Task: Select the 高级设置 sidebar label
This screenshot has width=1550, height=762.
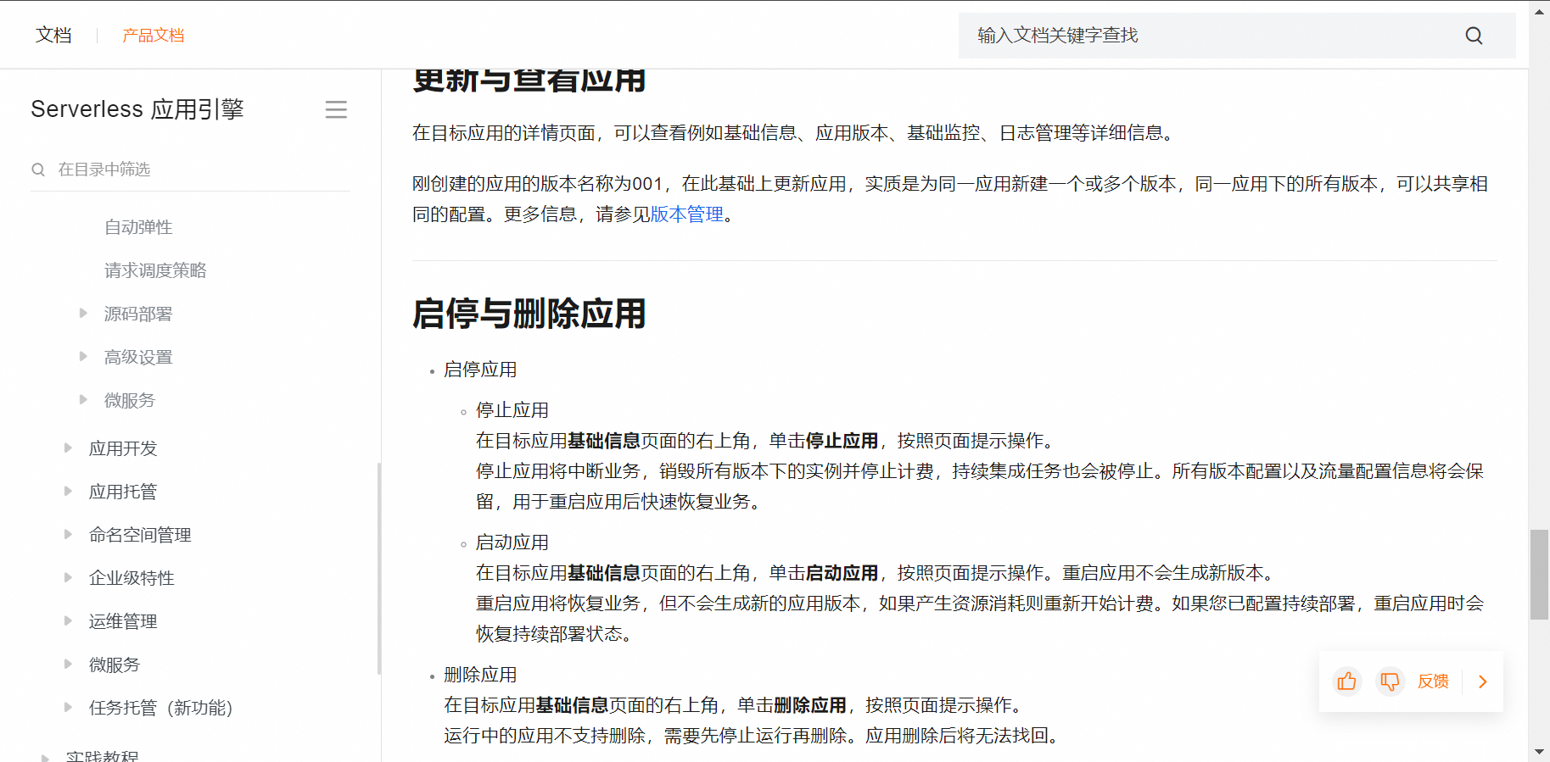Action: point(138,357)
